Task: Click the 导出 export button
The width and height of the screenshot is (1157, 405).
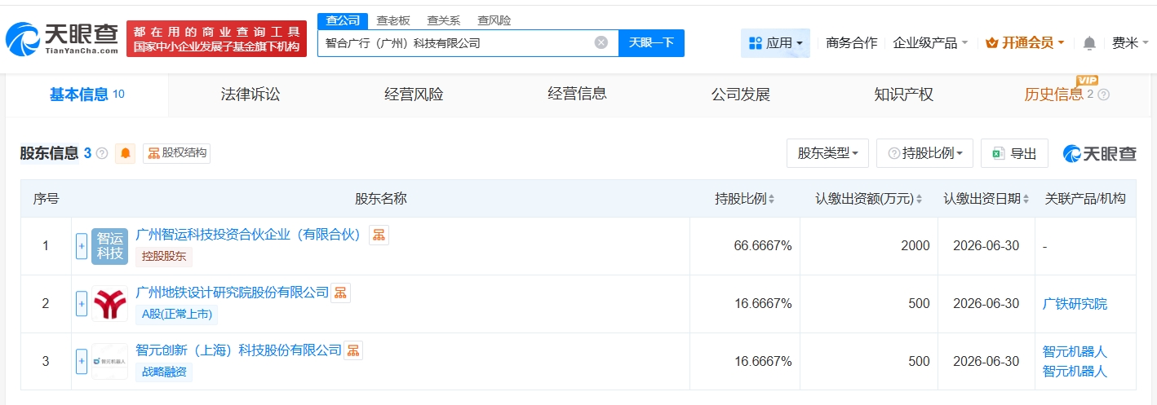Action: tap(1014, 153)
